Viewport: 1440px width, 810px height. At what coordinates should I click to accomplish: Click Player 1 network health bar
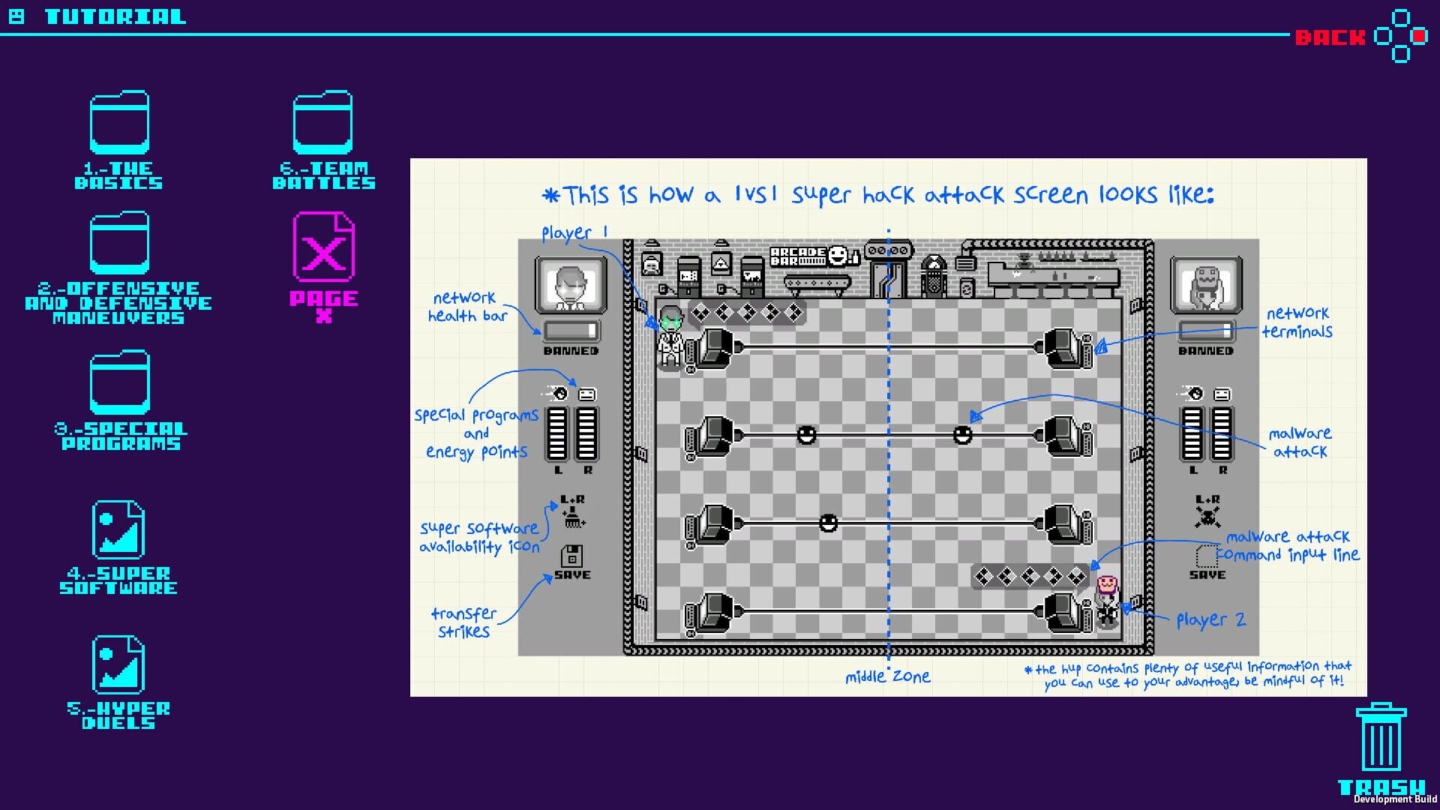pos(571,331)
